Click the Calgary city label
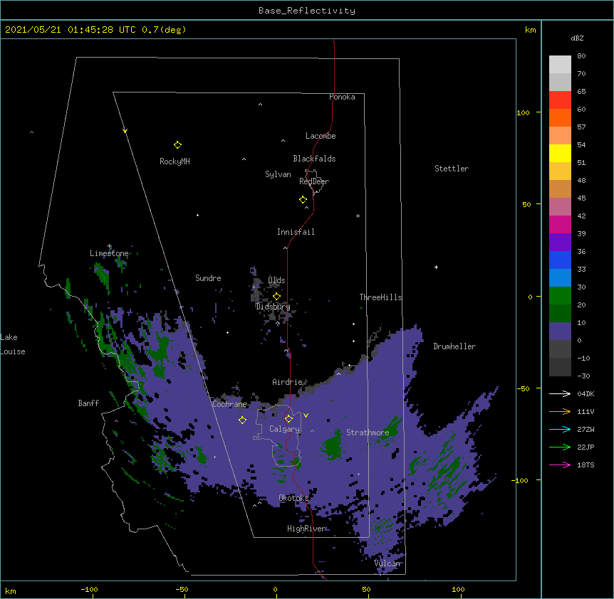The height and width of the screenshot is (599, 614). pos(284,429)
